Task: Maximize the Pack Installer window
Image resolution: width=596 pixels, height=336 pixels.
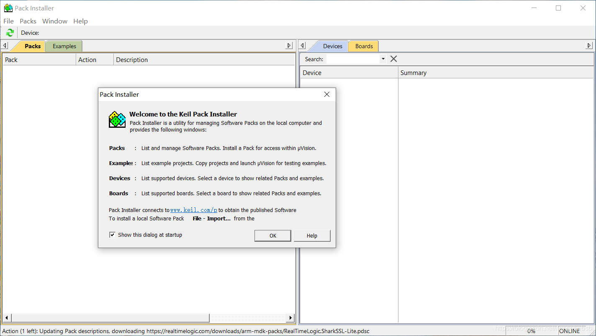Action: pos(558,8)
